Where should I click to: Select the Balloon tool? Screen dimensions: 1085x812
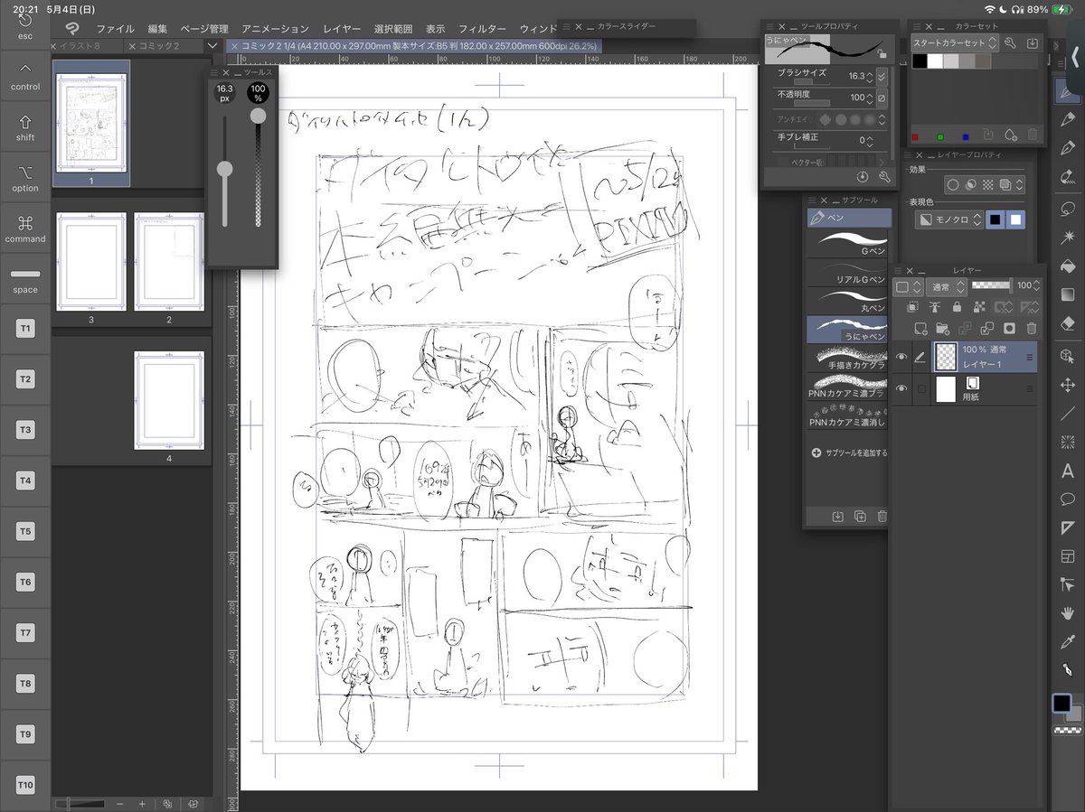pos(1067,499)
